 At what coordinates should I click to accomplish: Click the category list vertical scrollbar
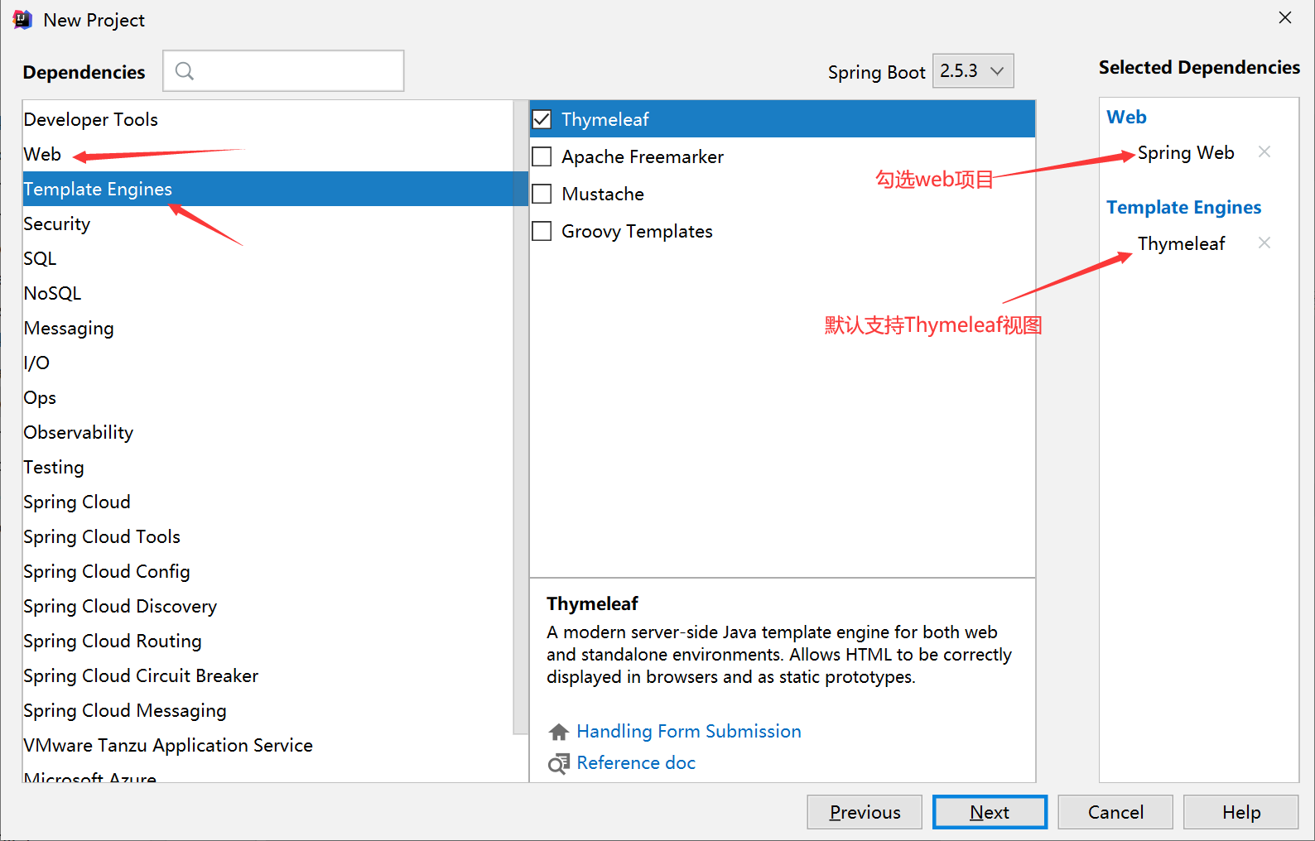tap(521, 417)
